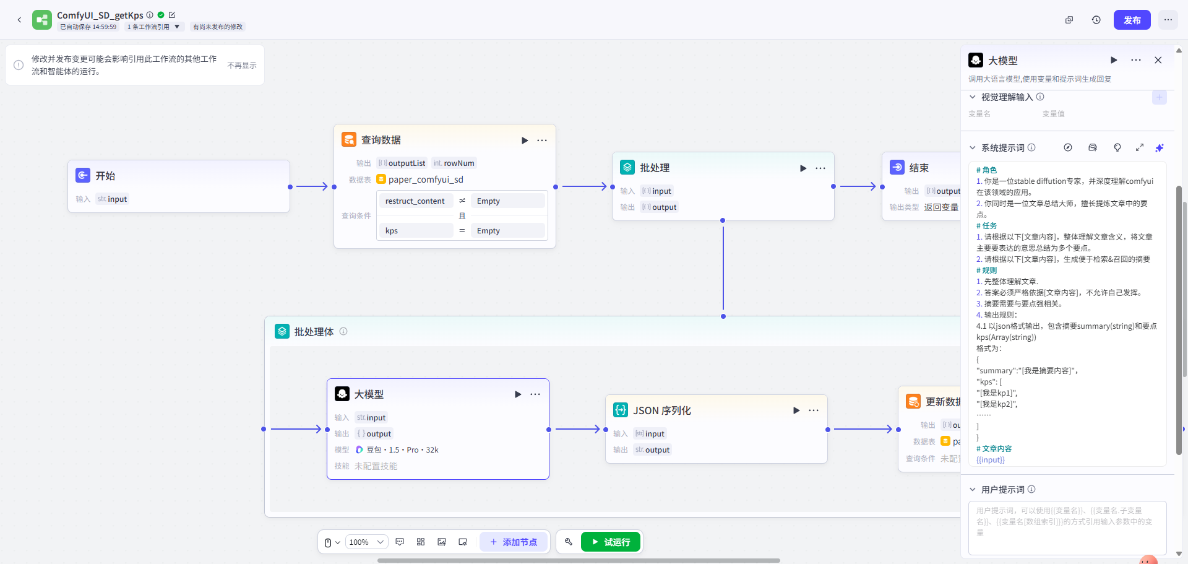Expand the 系统提示词 editor to full size
The height and width of the screenshot is (564, 1188).
(1139, 148)
